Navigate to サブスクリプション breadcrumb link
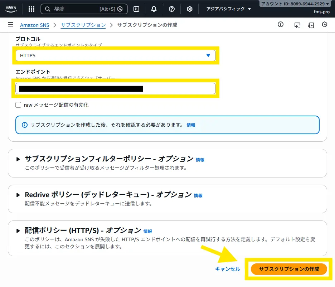 click(83, 25)
